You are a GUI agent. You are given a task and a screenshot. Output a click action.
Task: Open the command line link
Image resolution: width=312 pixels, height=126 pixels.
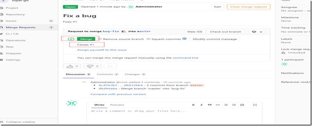click(185, 58)
